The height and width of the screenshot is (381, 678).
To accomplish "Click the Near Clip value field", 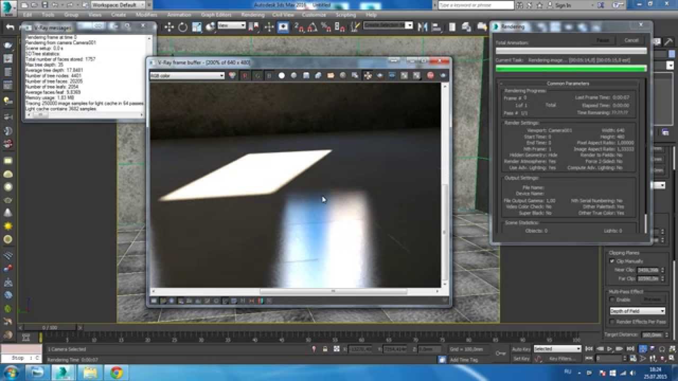I will point(647,270).
